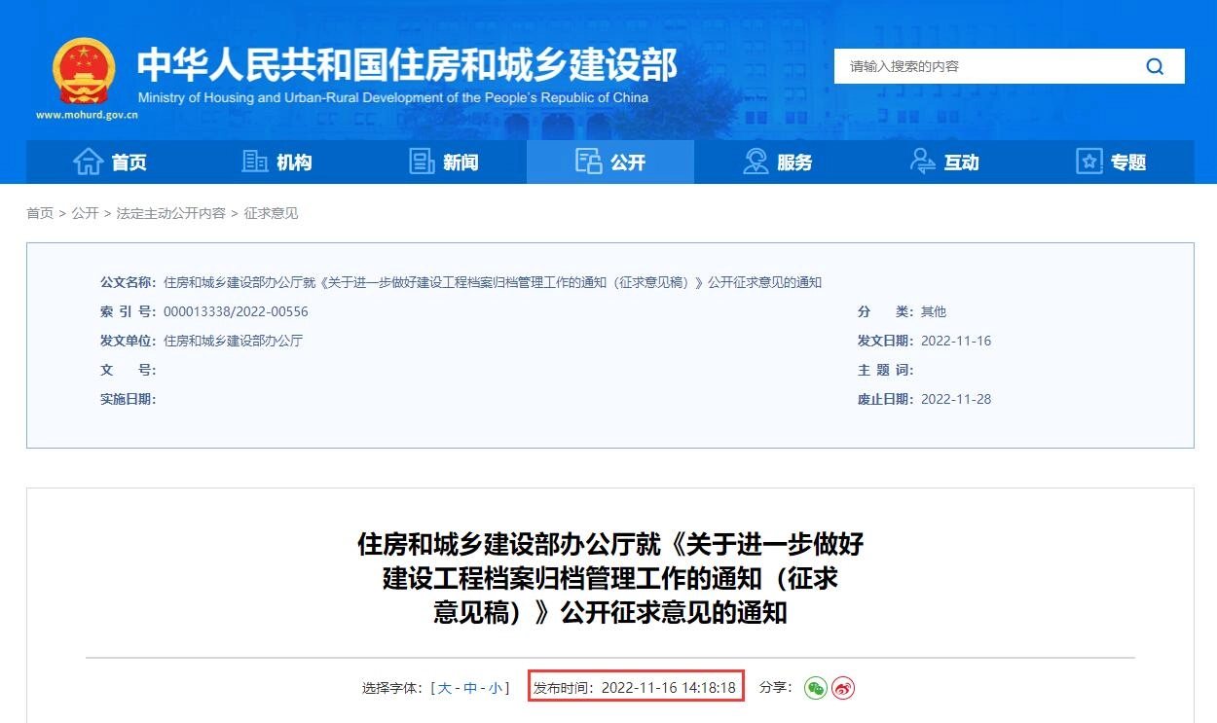1217x723 pixels.
Task: Share the notice via WeChat icon
Action: pyautogui.click(x=816, y=686)
